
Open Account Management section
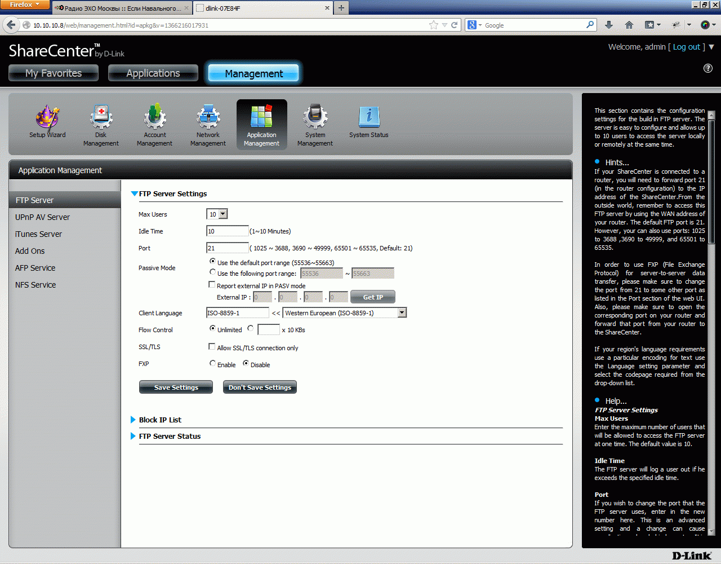[154, 125]
